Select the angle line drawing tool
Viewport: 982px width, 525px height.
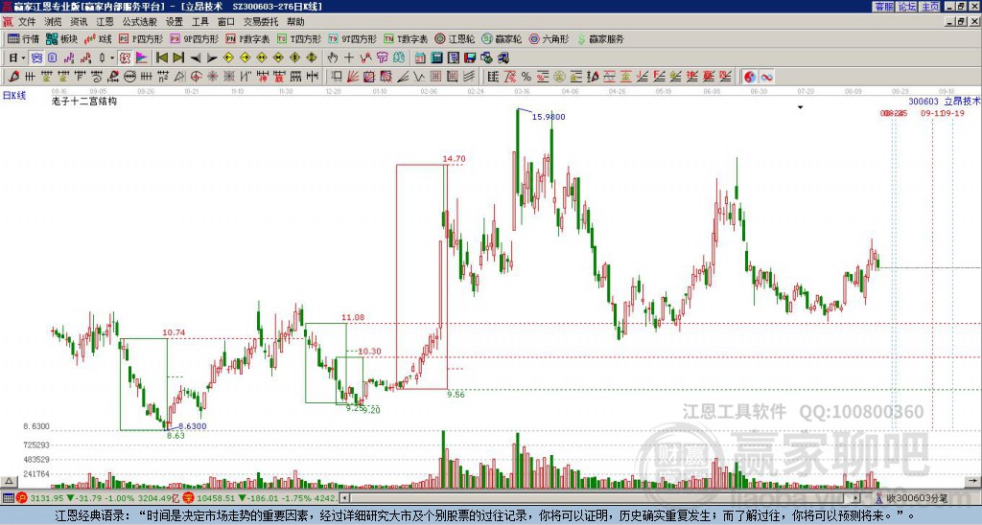coord(403,77)
